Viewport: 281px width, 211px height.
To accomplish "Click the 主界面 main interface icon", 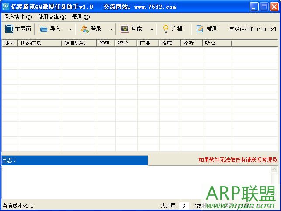I will (x=9, y=29).
